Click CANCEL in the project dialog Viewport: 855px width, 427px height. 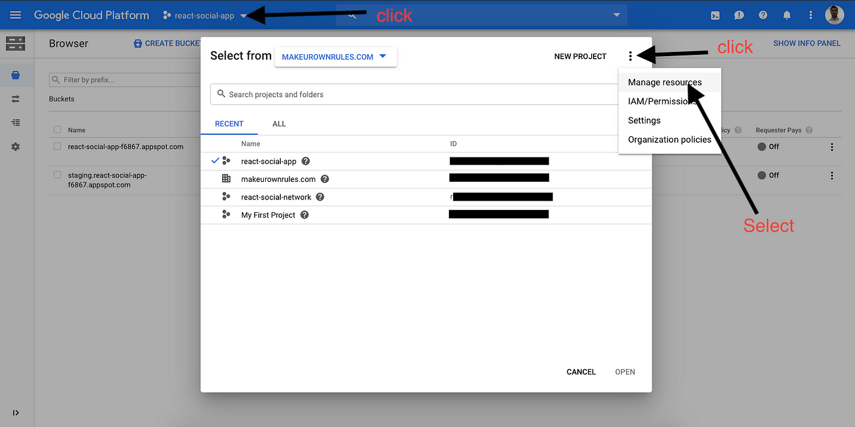point(581,371)
